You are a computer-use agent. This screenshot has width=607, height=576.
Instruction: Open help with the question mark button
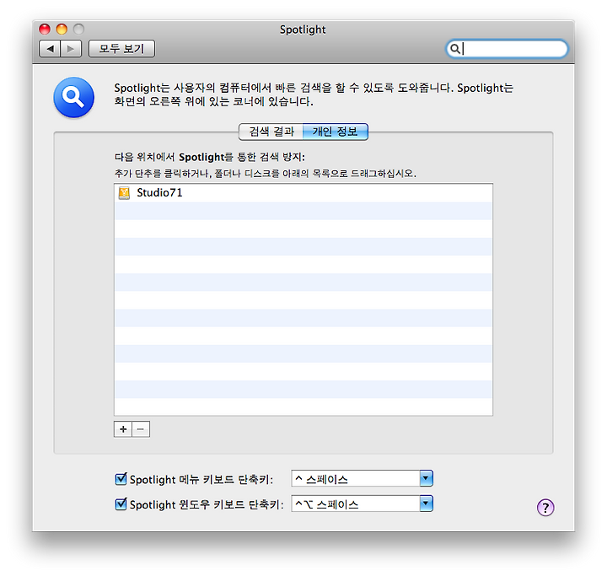(545, 508)
